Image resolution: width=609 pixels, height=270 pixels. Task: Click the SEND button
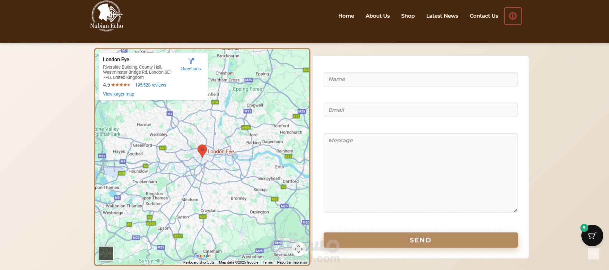tap(421, 240)
